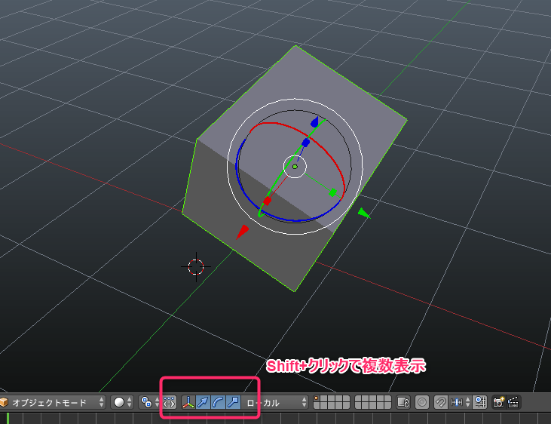Click the 3D cursor in the viewport

[195, 266]
